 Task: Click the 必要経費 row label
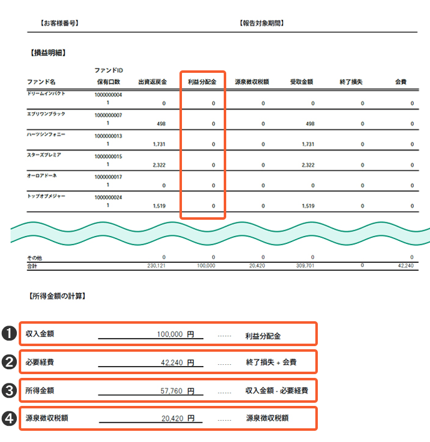click(40, 362)
